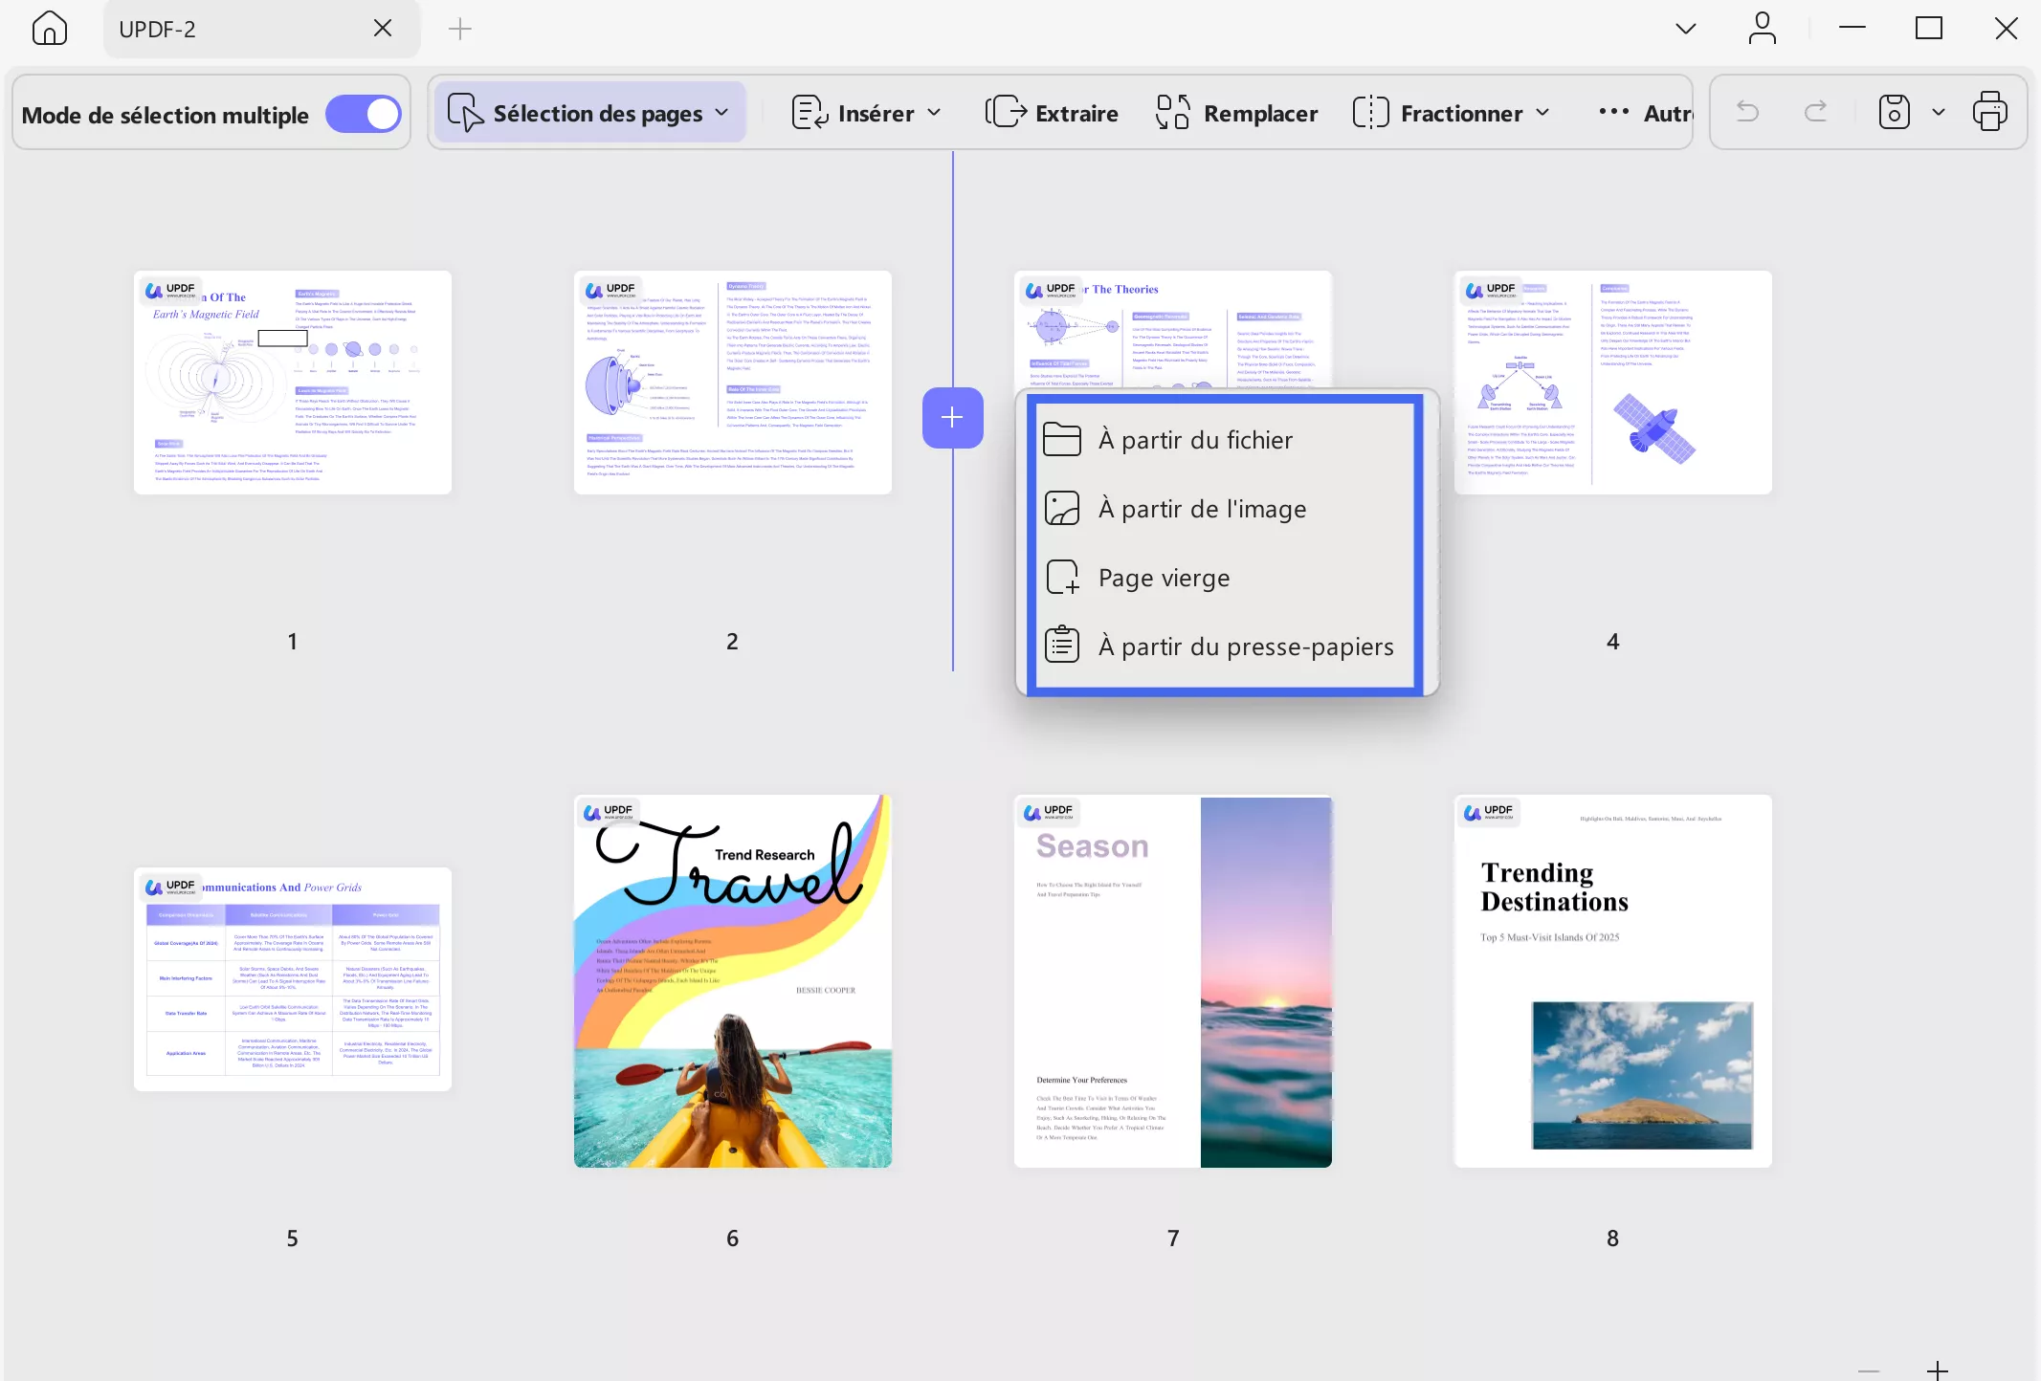The image size is (2041, 1381).
Task: Select the Remplacer tool icon
Action: click(x=1172, y=112)
